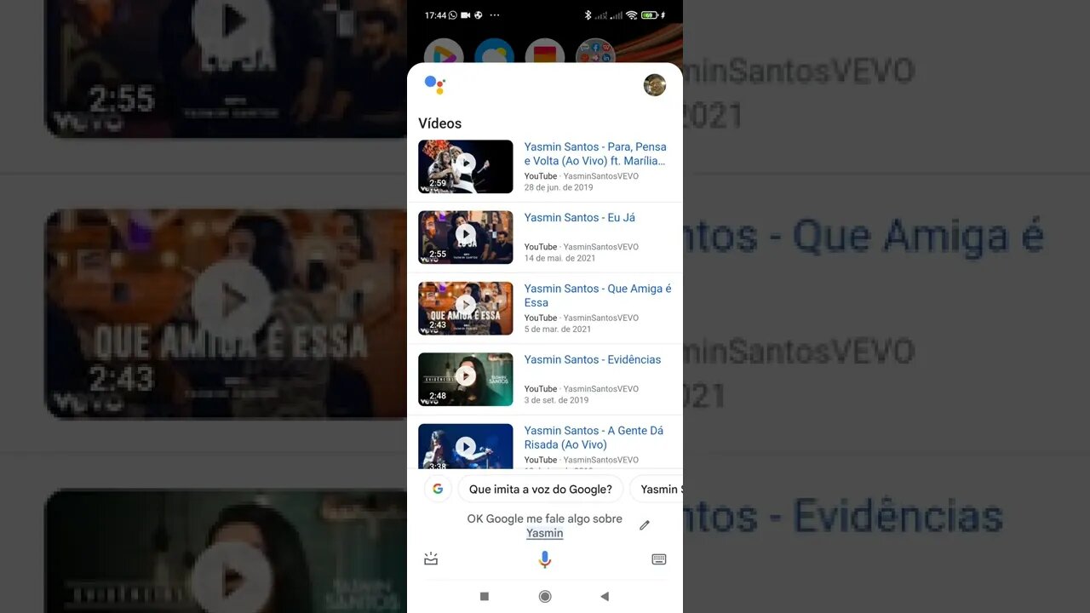Tap the 'Que imita a voz do Google?' chip

click(541, 489)
